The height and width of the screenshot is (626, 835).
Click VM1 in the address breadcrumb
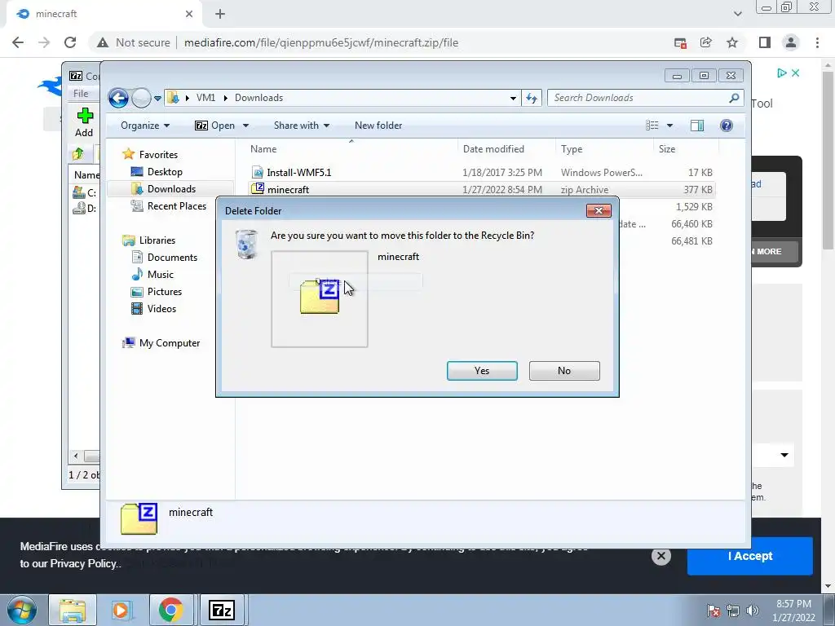tap(205, 98)
